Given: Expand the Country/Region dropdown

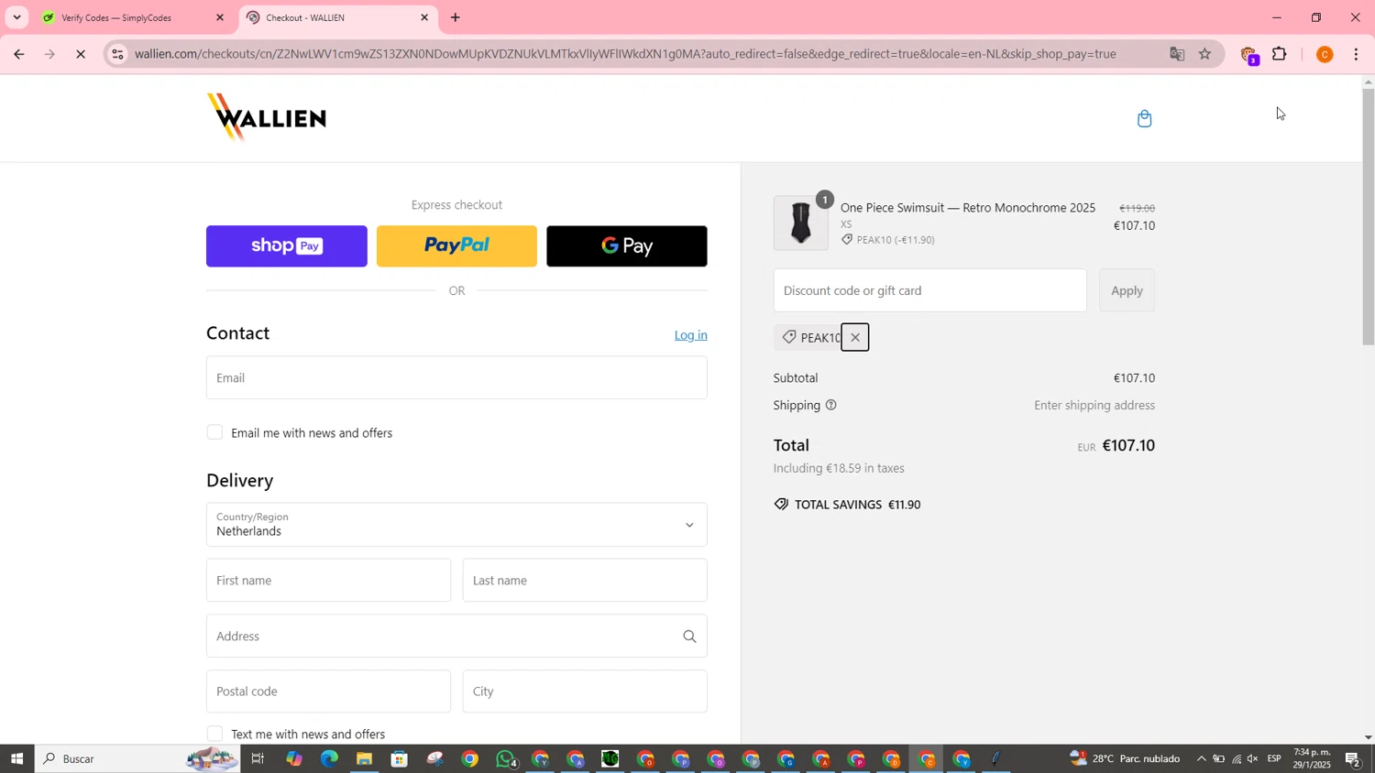Looking at the screenshot, I should point(456,525).
